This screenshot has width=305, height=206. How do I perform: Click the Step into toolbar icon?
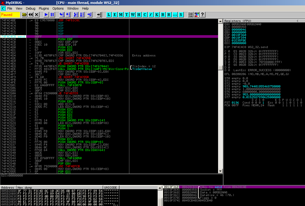point(62,14)
